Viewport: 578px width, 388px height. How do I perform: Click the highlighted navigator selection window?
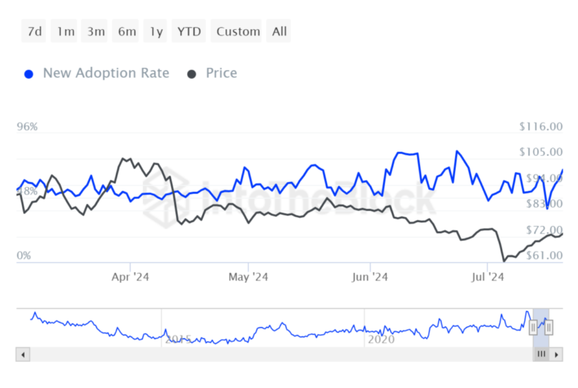[541, 320]
